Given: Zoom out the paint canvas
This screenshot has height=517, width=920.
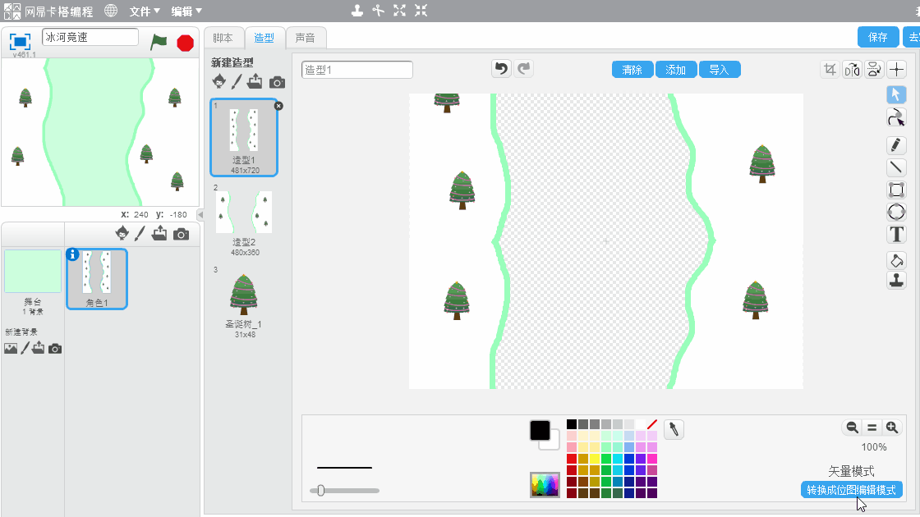Looking at the screenshot, I should tap(852, 428).
